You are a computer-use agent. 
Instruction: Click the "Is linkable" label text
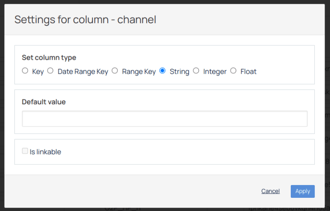45,152
